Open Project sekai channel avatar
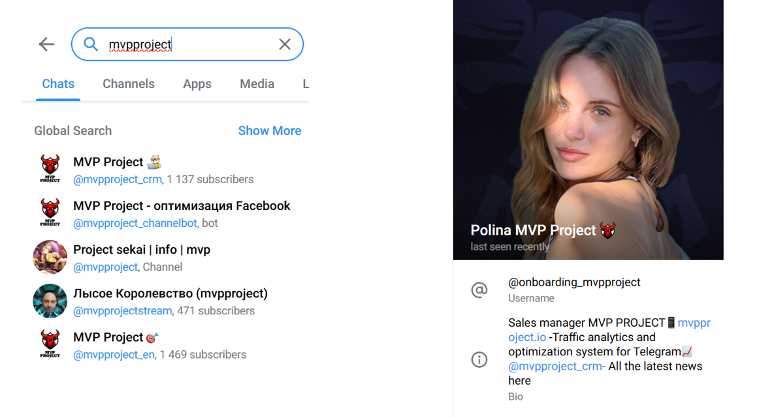This screenshot has width=757, height=418. (x=50, y=257)
